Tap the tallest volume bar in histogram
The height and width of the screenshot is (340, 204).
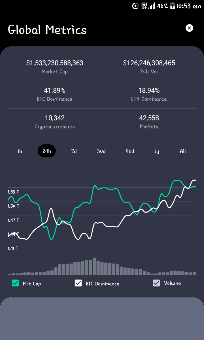tap(94, 267)
